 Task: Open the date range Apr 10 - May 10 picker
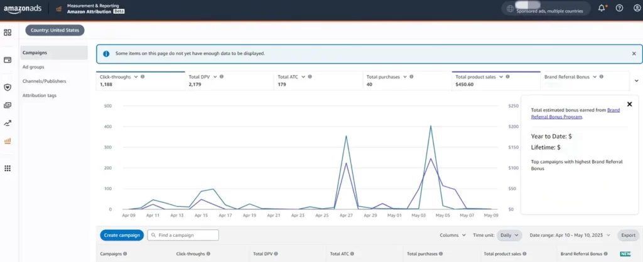pos(570,236)
